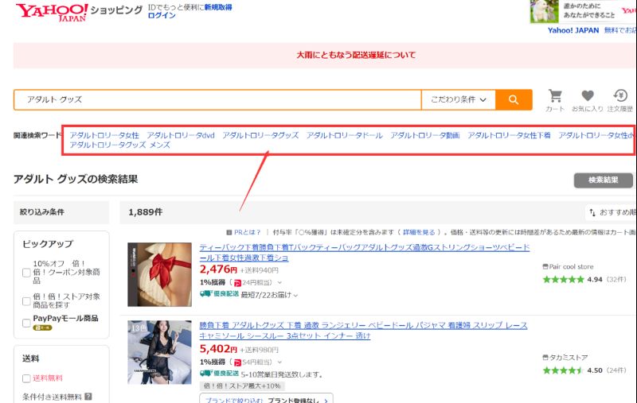
Task: Click the question icon beside 条件付き送料無料
Action: (88, 396)
